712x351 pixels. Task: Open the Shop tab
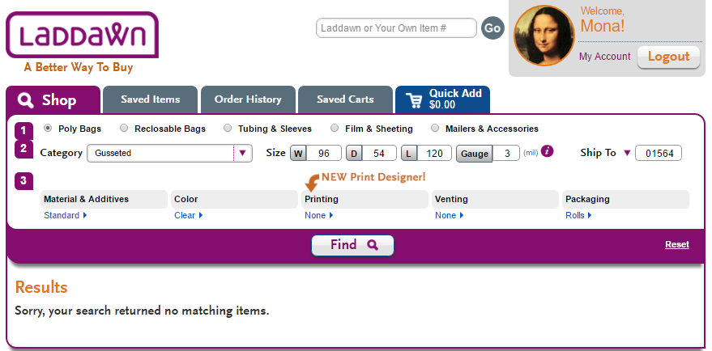(53, 99)
